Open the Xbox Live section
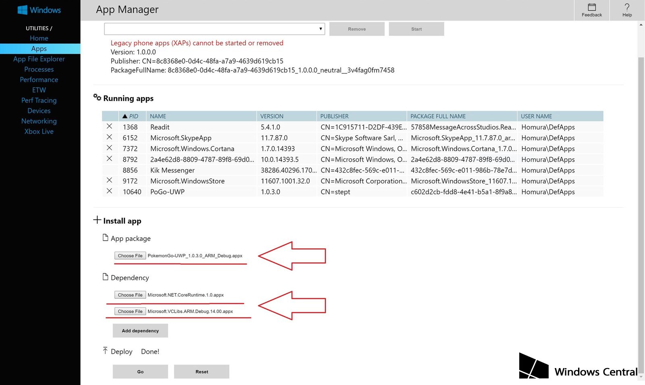This screenshot has height=385, width=645. 39,131
